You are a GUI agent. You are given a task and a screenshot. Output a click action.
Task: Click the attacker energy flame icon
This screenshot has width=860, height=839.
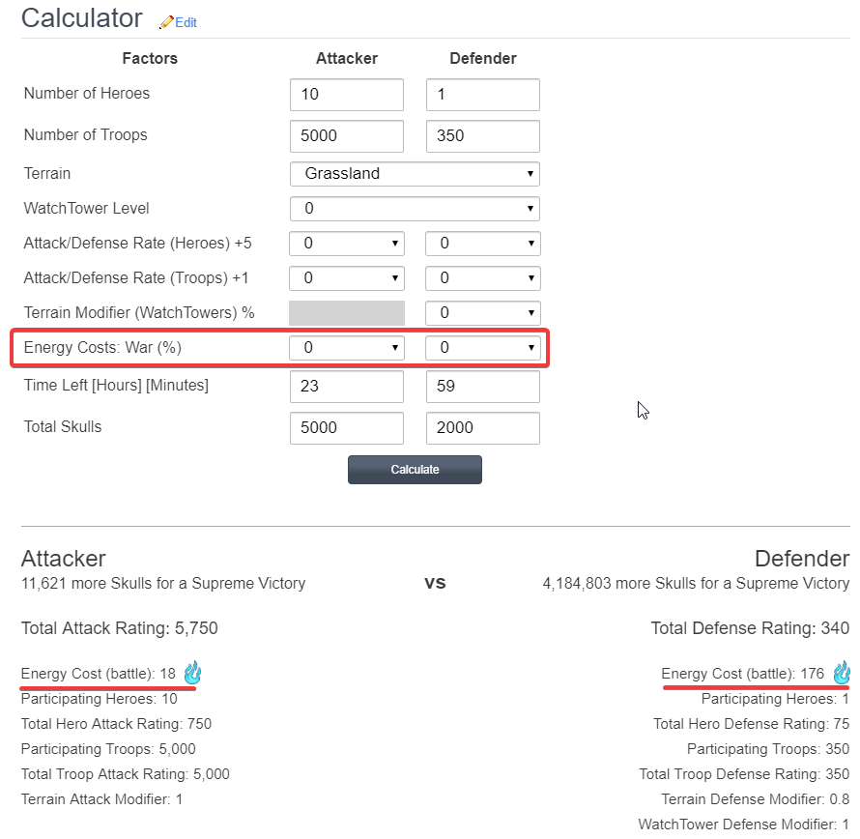192,673
